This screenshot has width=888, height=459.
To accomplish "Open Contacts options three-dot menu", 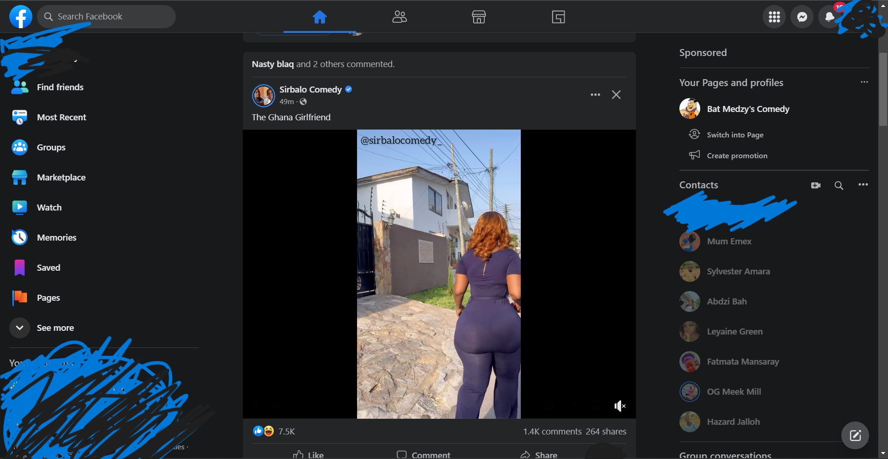I will click(863, 185).
